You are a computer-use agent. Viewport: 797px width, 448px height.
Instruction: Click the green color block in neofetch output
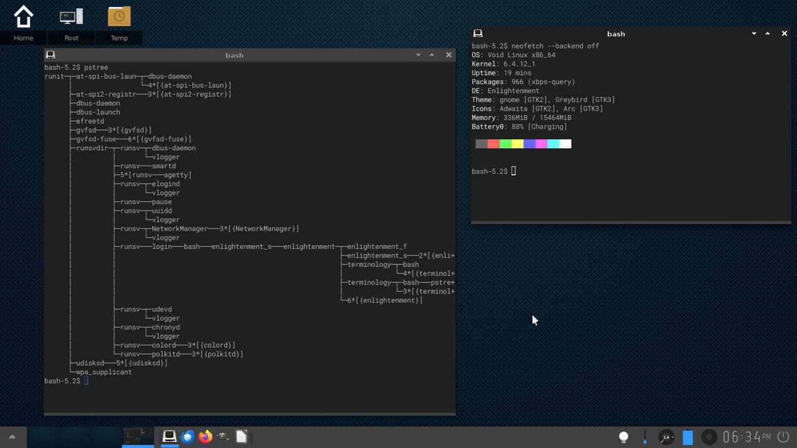click(506, 144)
